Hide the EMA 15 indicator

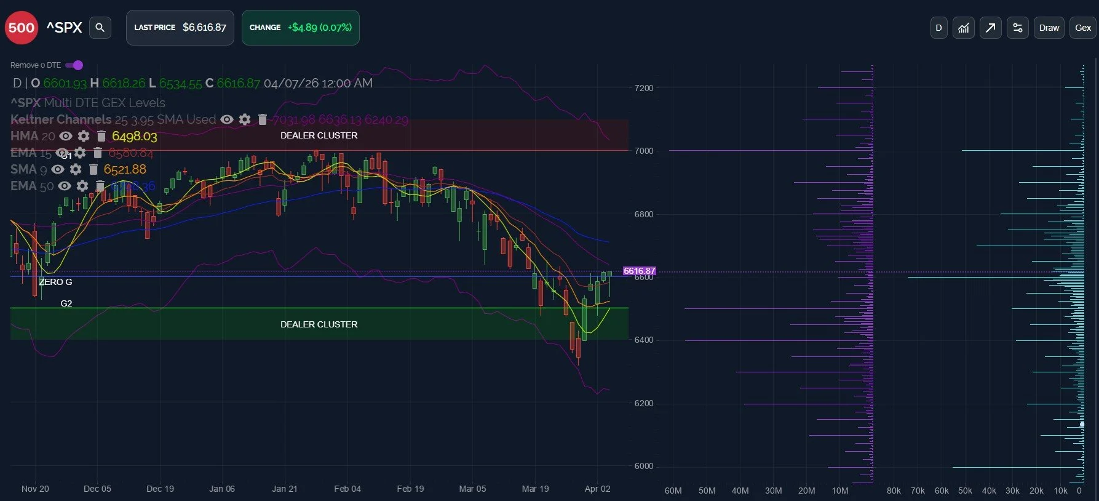pos(61,153)
